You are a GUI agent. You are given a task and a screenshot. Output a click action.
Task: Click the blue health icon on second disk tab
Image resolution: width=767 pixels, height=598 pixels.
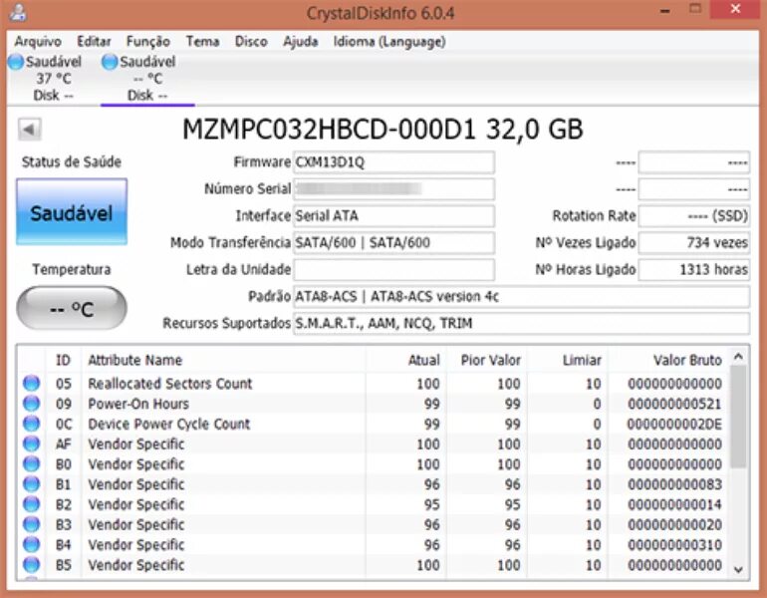pyautogui.click(x=110, y=62)
